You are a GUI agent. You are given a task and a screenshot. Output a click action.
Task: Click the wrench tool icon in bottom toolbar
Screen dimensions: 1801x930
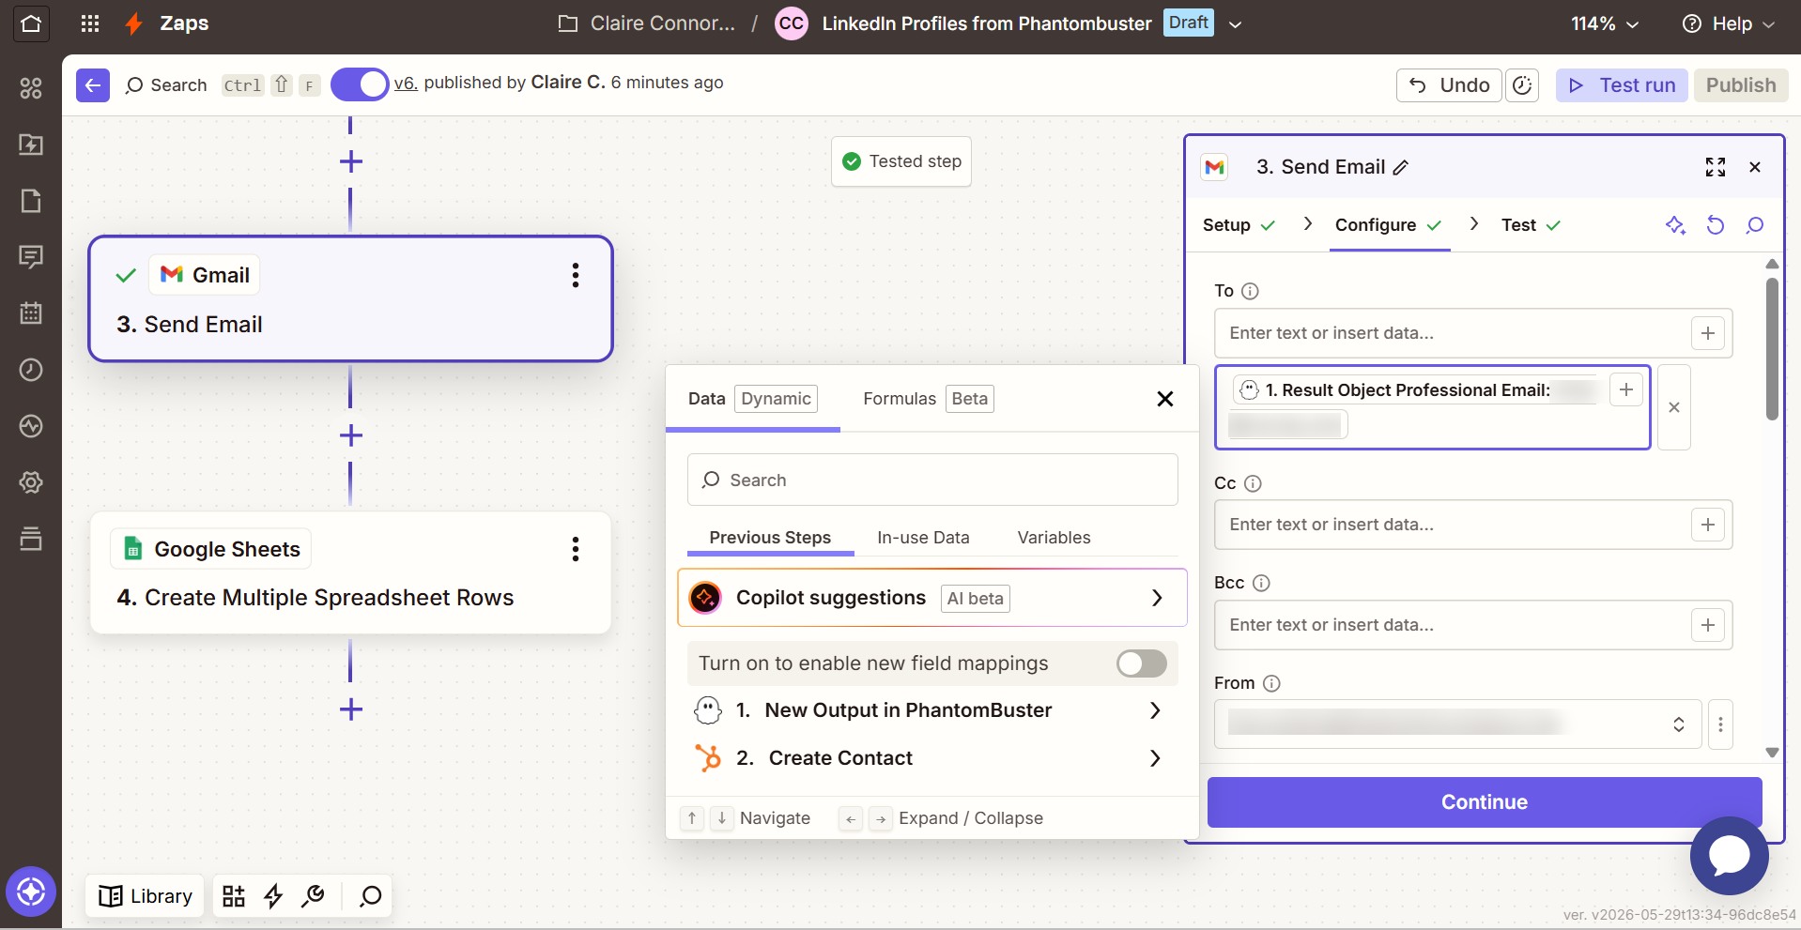(313, 896)
